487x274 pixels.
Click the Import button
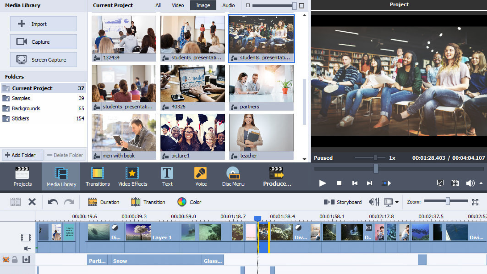(x=43, y=24)
